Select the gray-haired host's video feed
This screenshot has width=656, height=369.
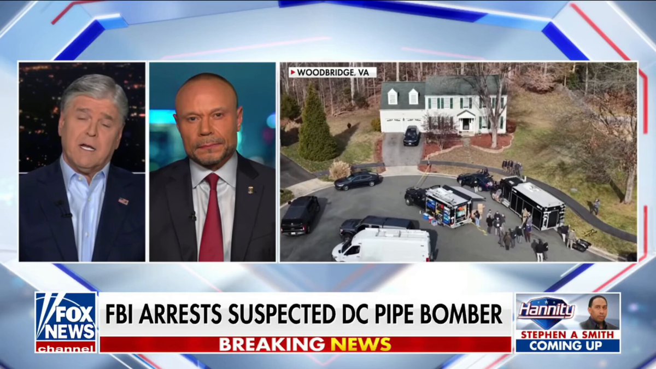pyautogui.click(x=82, y=162)
